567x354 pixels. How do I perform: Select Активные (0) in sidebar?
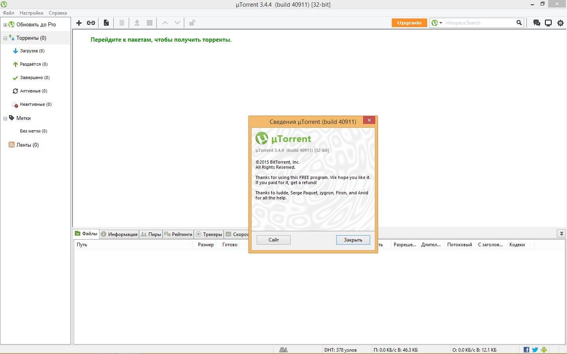click(33, 91)
